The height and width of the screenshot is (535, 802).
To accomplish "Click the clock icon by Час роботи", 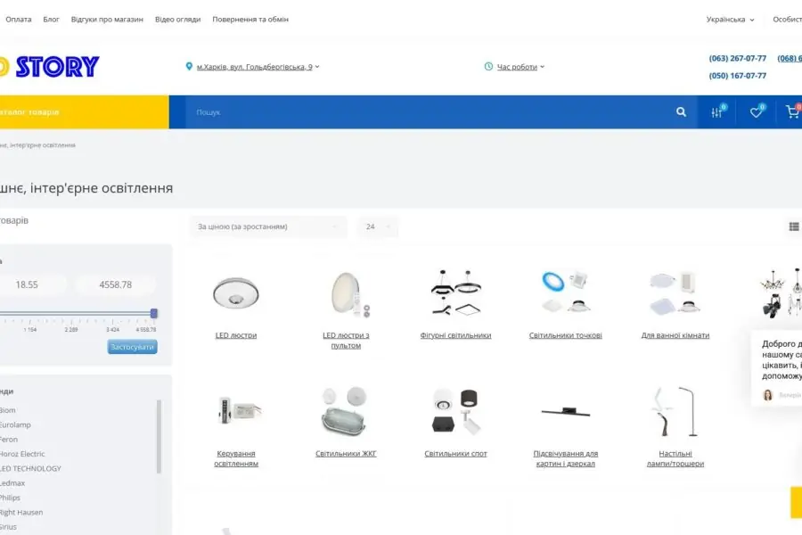I will tap(488, 67).
